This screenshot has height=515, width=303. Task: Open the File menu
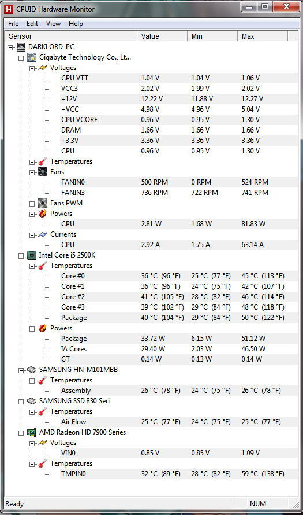click(x=13, y=24)
